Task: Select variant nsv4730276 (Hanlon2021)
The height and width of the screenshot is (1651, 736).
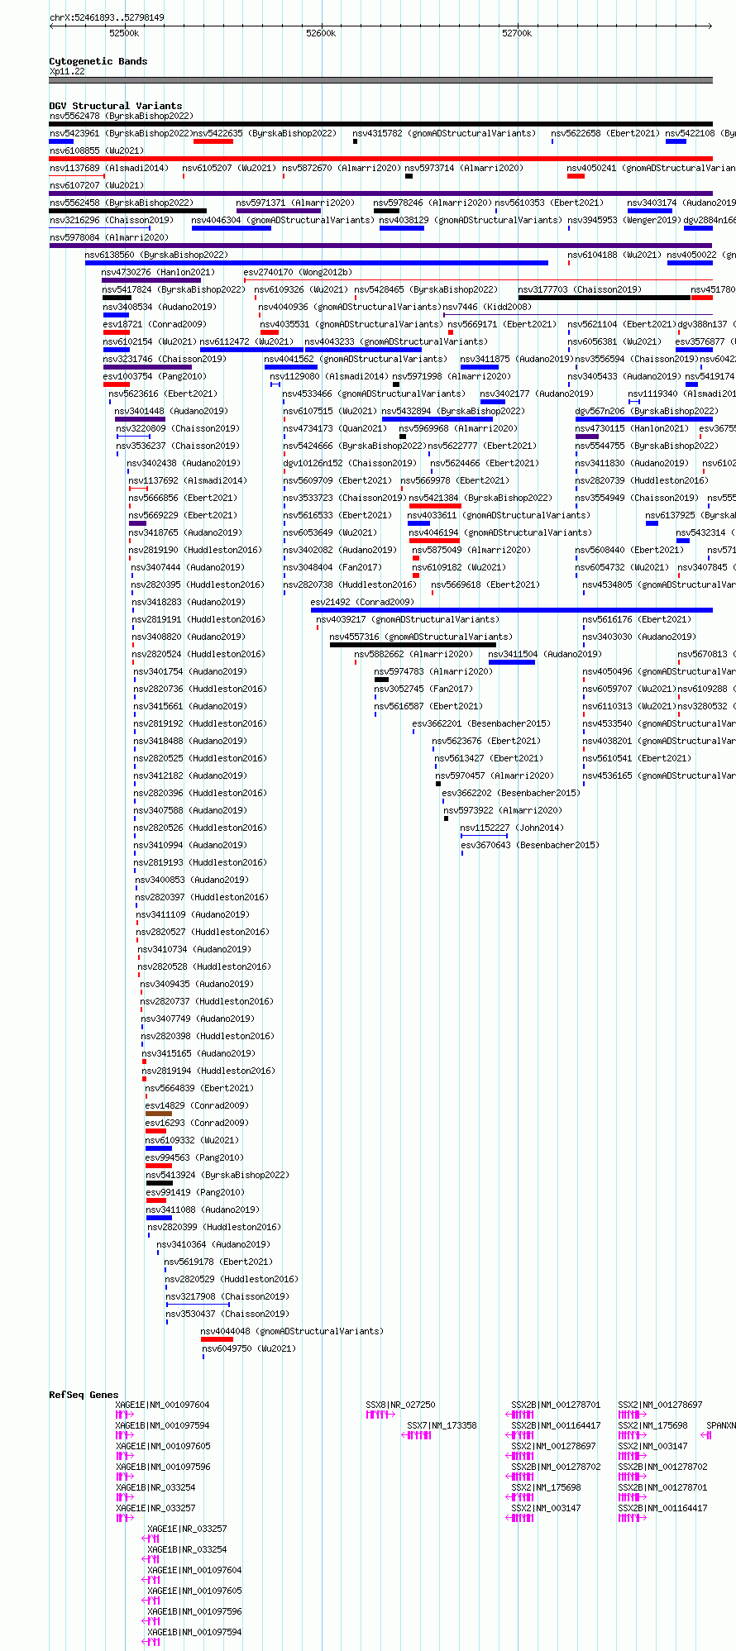Action: pos(158,272)
